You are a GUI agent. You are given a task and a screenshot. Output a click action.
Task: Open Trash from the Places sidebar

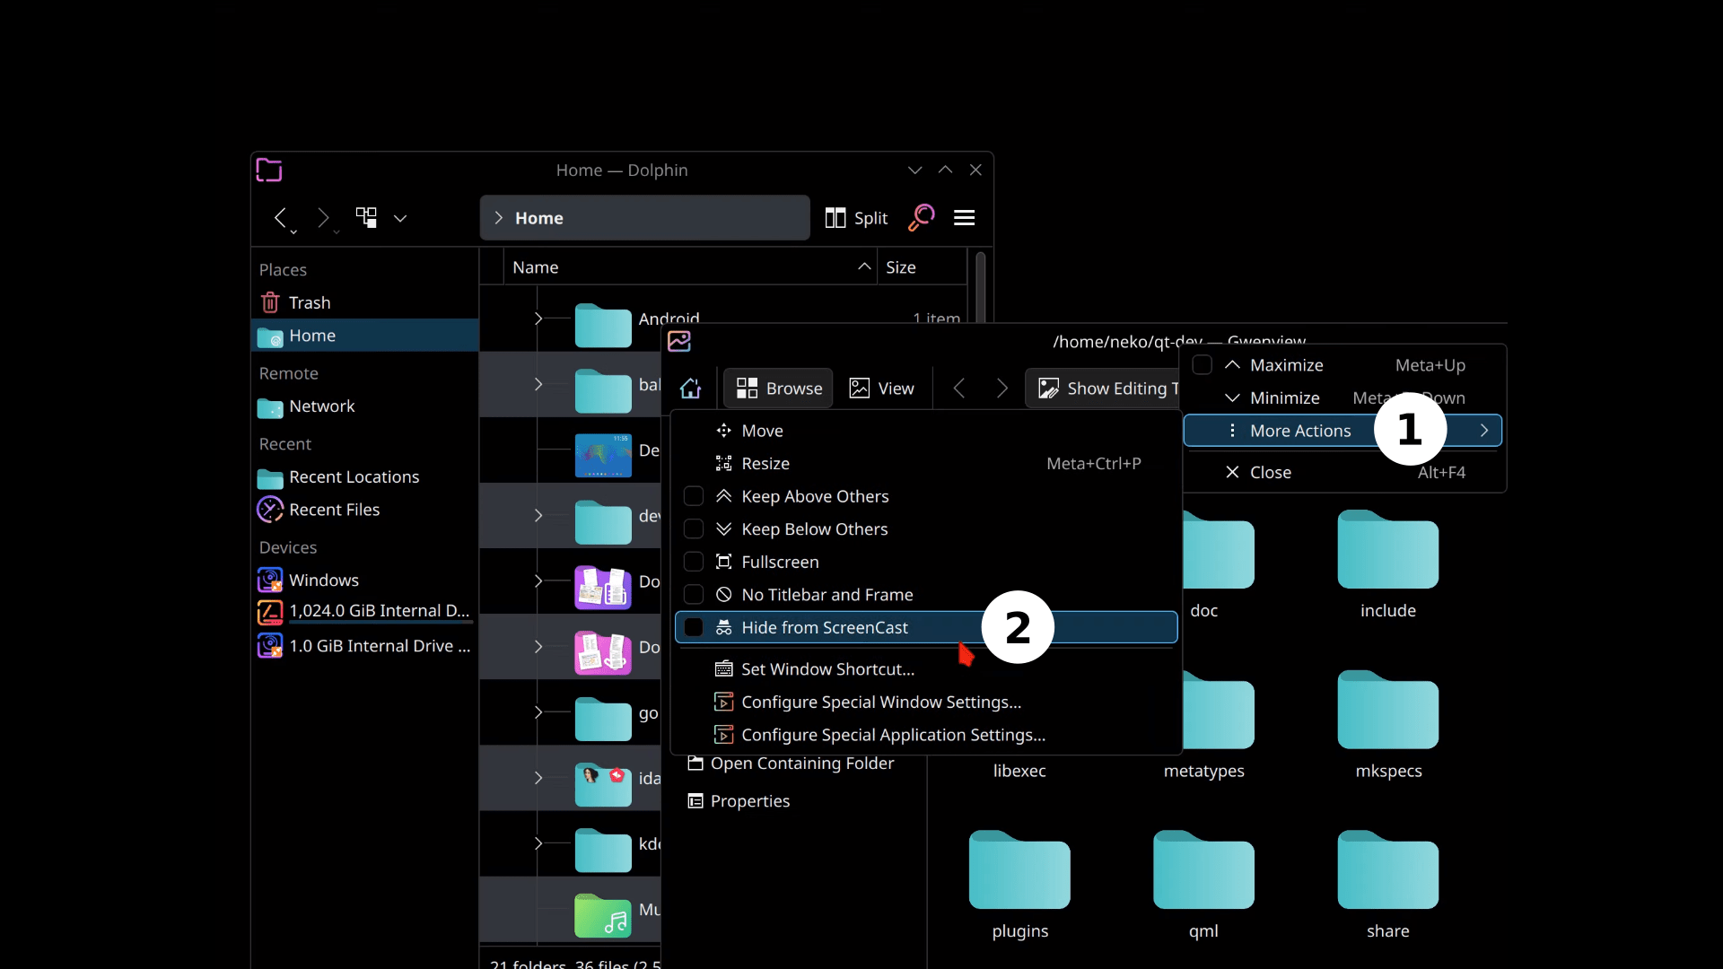click(309, 302)
